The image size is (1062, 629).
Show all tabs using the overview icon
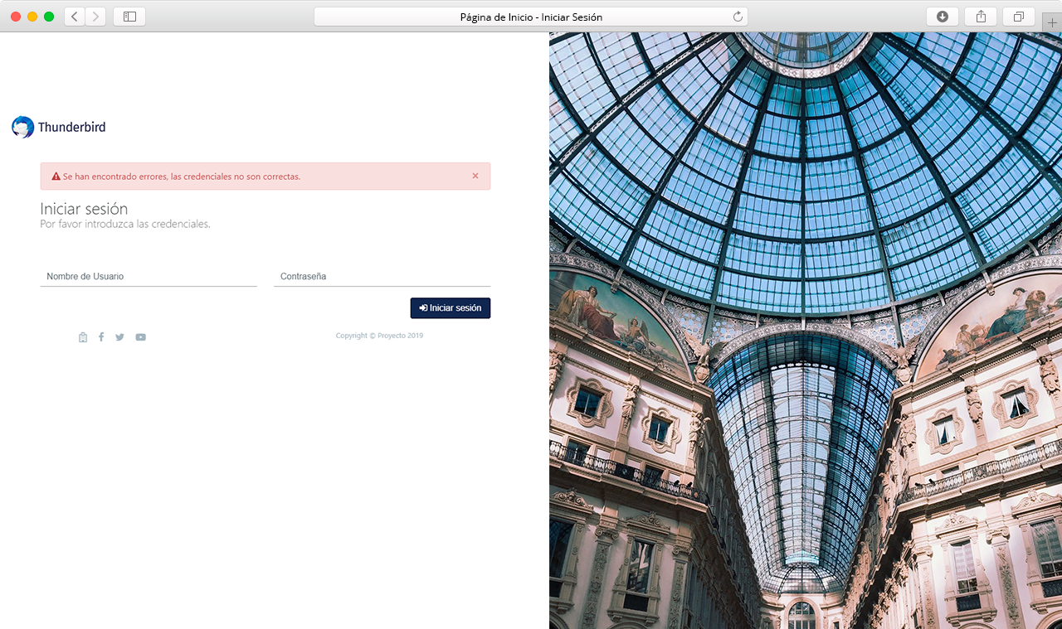pyautogui.click(x=1018, y=16)
